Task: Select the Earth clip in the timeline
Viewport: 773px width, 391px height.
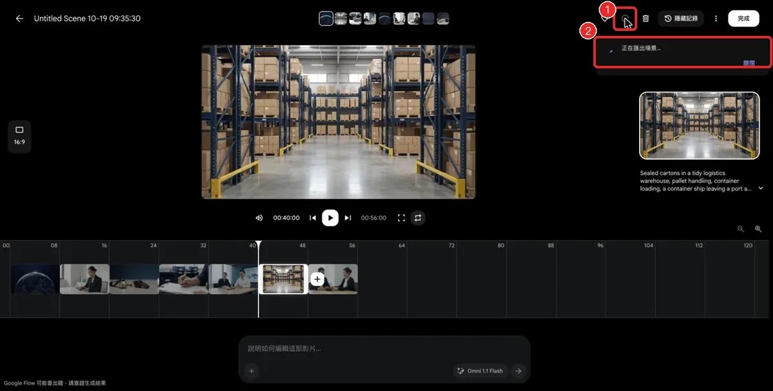Action: pos(35,279)
